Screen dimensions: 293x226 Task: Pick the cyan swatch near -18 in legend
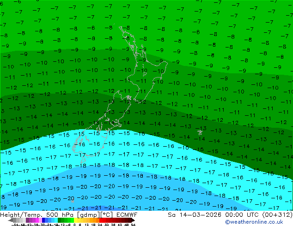(x=56, y=220)
